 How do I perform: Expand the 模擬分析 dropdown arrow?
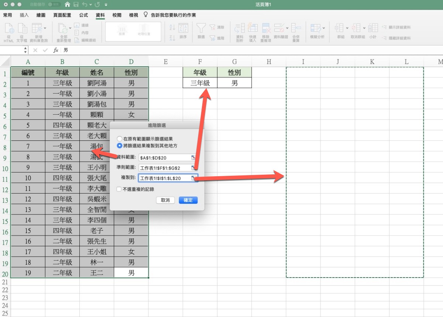pos(324,28)
